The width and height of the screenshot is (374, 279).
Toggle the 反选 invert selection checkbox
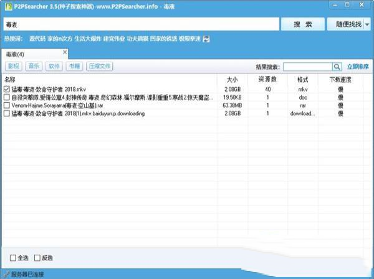tap(37, 257)
